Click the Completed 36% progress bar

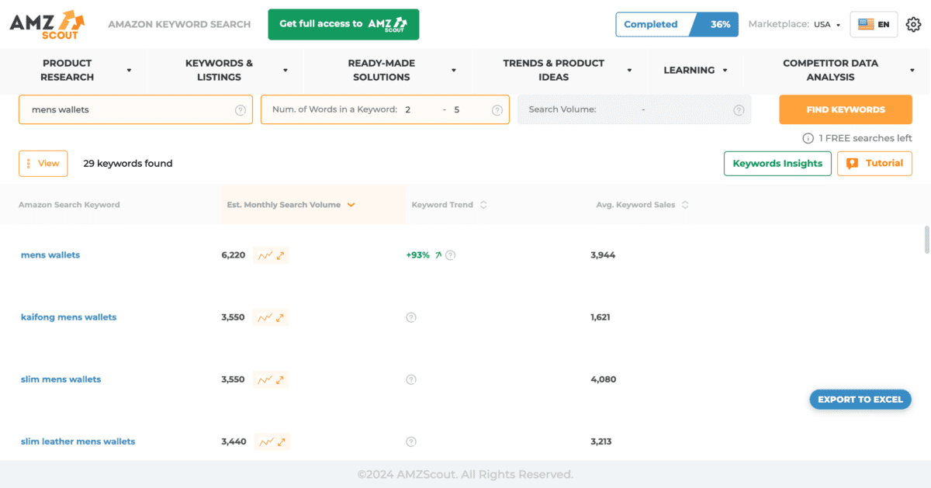[677, 25]
